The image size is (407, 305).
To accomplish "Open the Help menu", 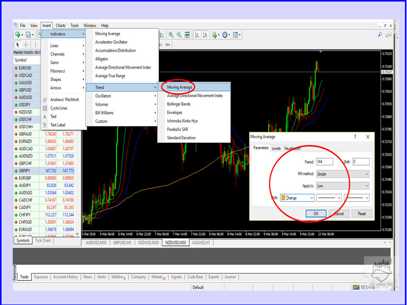I will pyautogui.click(x=105, y=26).
